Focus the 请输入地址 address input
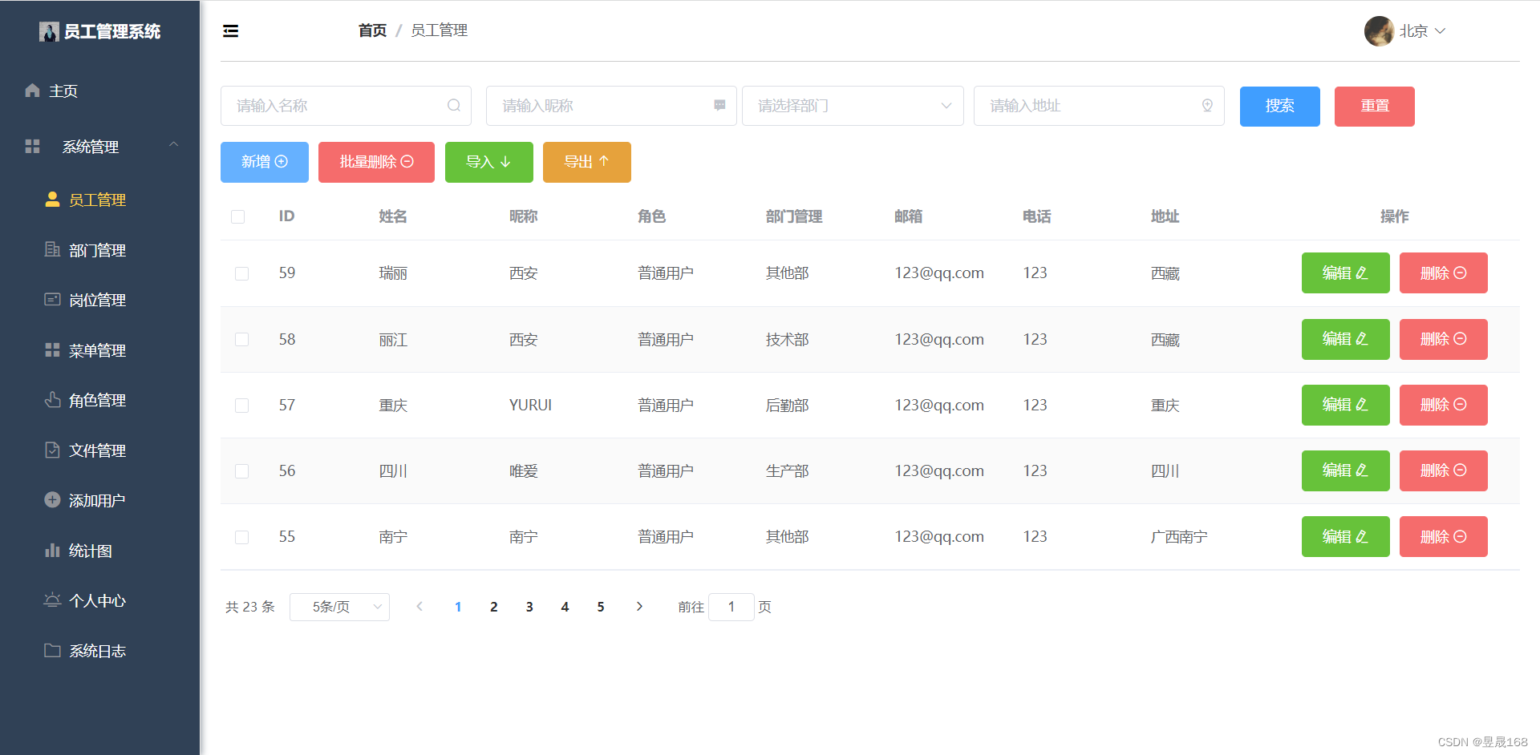Viewport: 1540px width, 755px height. [1099, 106]
